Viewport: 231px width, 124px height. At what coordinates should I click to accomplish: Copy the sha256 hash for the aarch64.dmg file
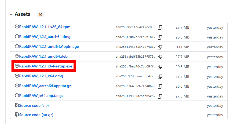click(x=160, y=37)
